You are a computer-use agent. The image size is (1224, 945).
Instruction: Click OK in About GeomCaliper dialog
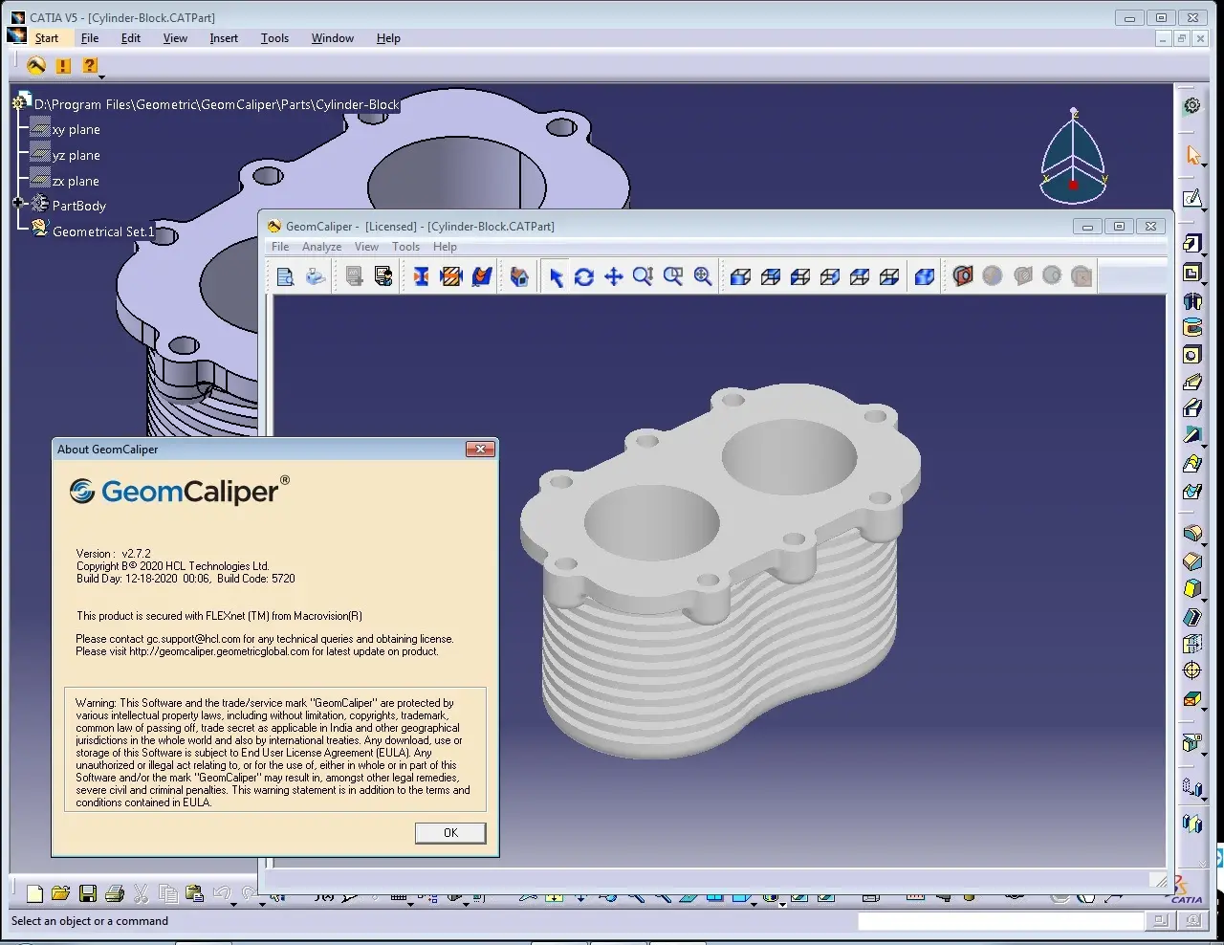[x=450, y=833]
